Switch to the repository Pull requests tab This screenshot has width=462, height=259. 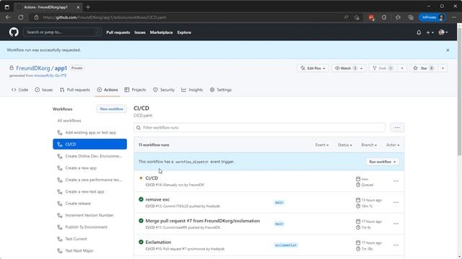pyautogui.click(x=75, y=90)
